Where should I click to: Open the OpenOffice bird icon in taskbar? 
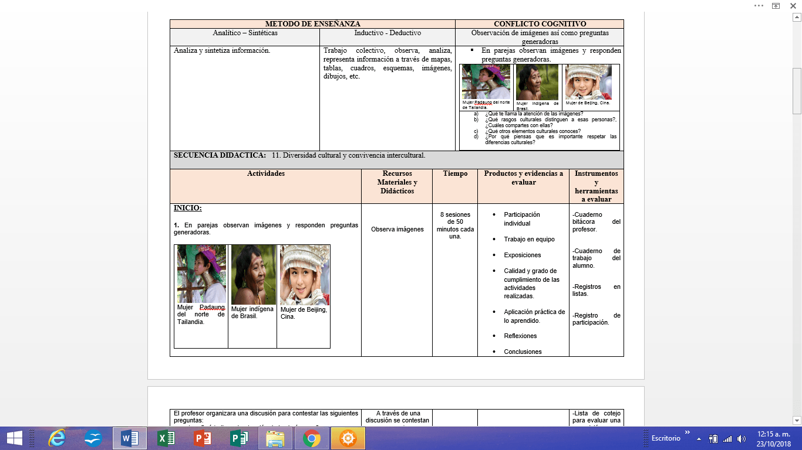pyautogui.click(x=93, y=438)
